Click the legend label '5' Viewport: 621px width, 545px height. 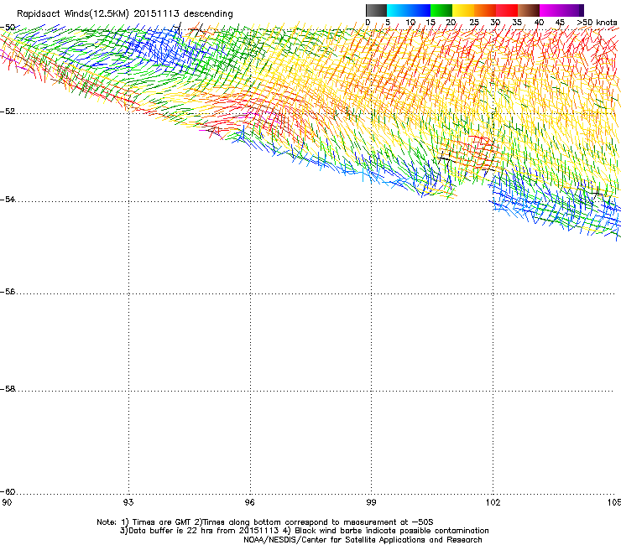pyautogui.click(x=388, y=23)
